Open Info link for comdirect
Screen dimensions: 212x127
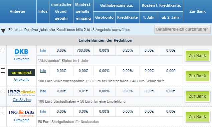point(43,71)
